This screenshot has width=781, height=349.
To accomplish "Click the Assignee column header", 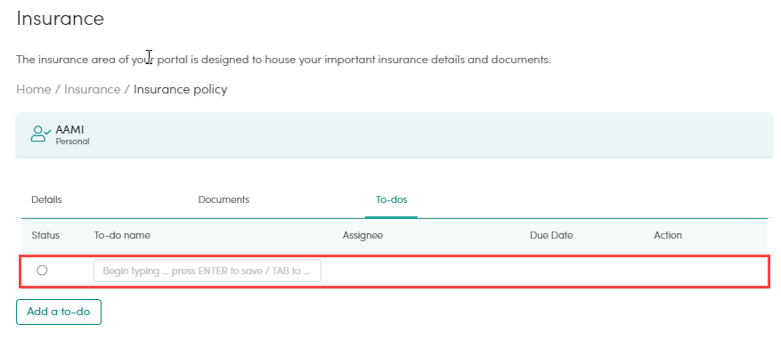I will tap(362, 236).
